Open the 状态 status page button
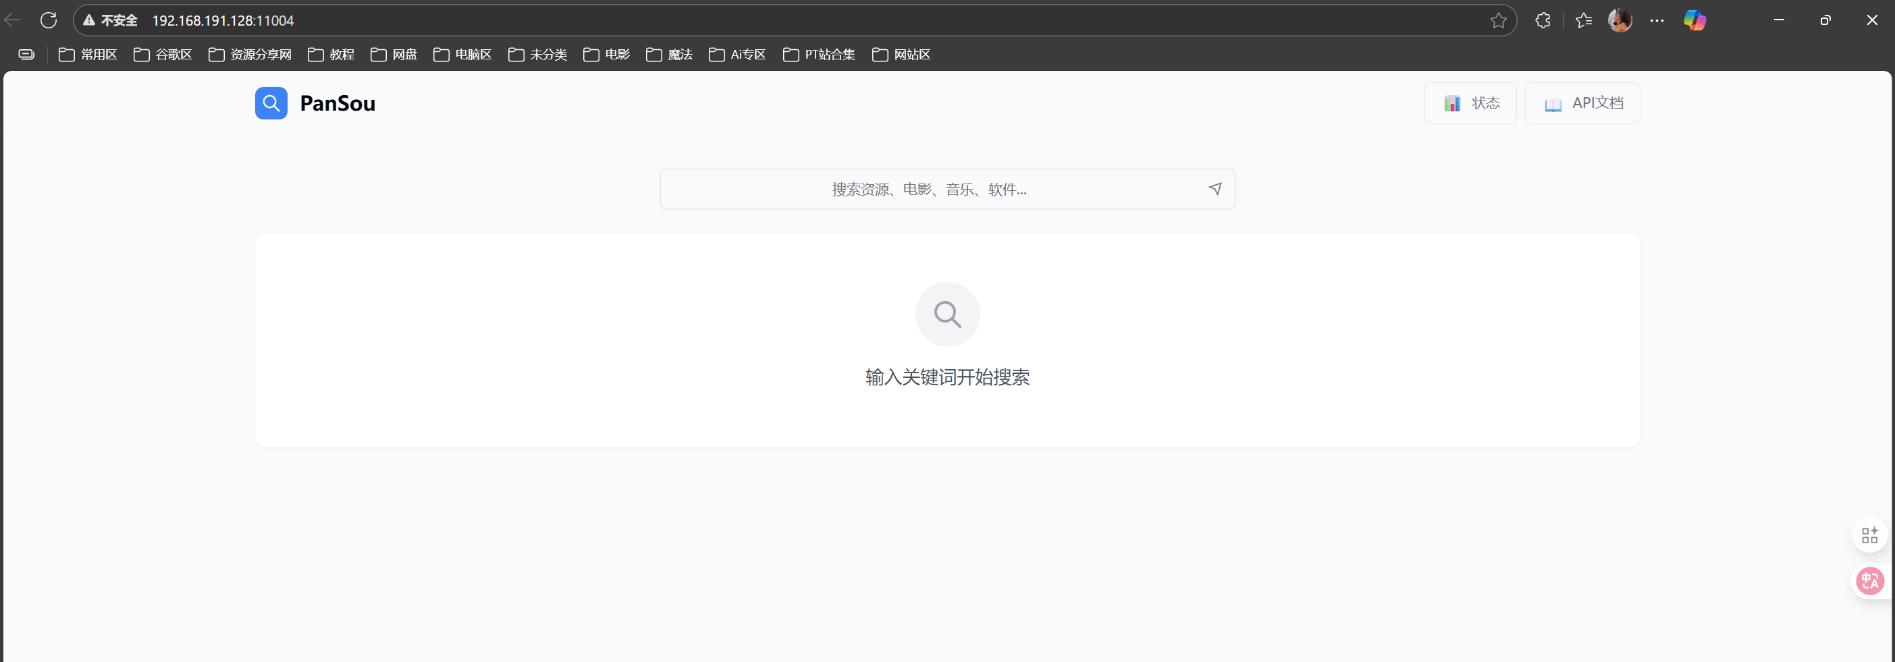This screenshot has height=662, width=1895. coord(1470,104)
